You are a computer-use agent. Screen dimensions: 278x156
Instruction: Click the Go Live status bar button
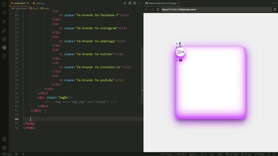point(246,154)
